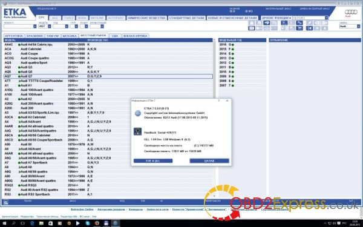Open the TOOLS tab
This screenshot has width=363, height=227.
(68, 18)
